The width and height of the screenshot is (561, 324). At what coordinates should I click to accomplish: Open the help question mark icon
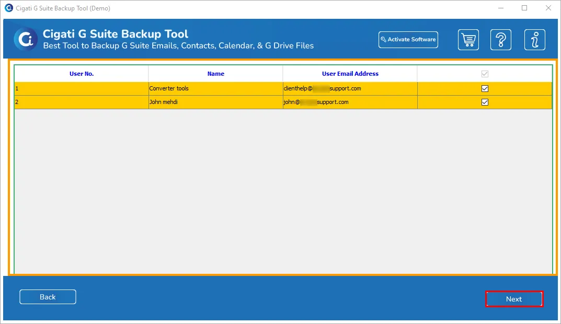pyautogui.click(x=500, y=40)
